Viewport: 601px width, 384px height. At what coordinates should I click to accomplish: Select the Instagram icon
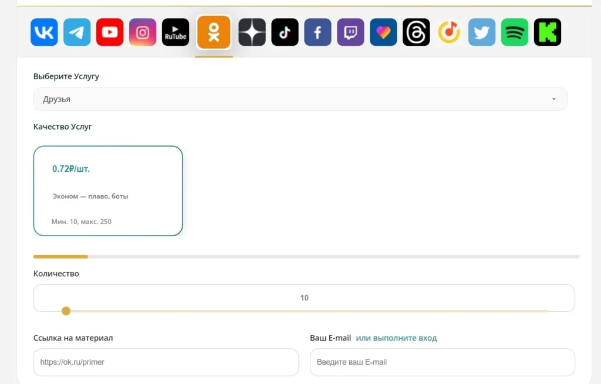[143, 32]
